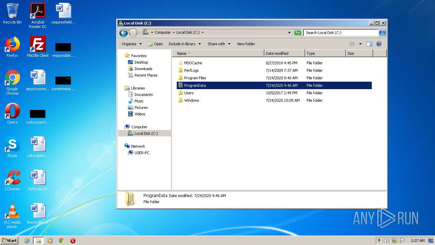The height and width of the screenshot is (245, 435).
Task: Select the Windows folder row
Action: (192, 100)
